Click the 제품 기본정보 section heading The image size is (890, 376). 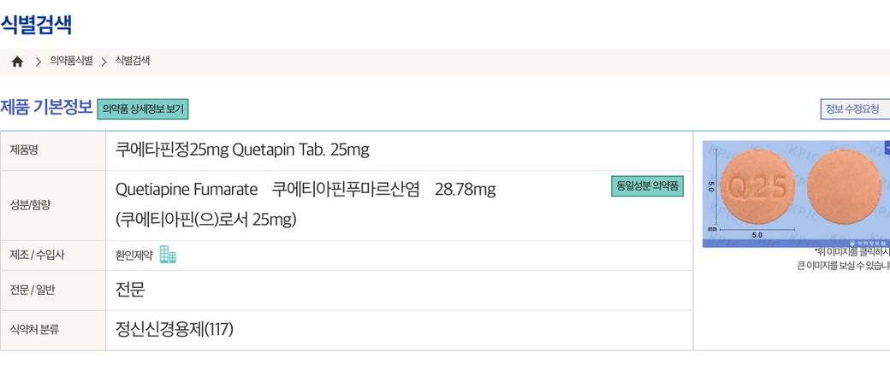click(46, 108)
